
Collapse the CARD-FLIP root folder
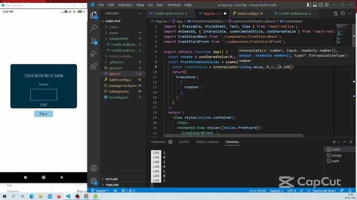click(123, 21)
